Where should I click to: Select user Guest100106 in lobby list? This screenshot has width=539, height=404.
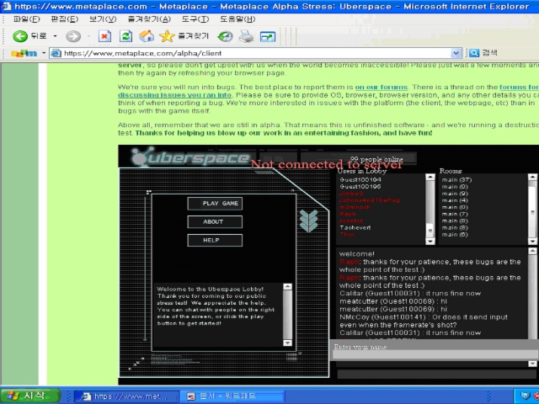click(360, 187)
